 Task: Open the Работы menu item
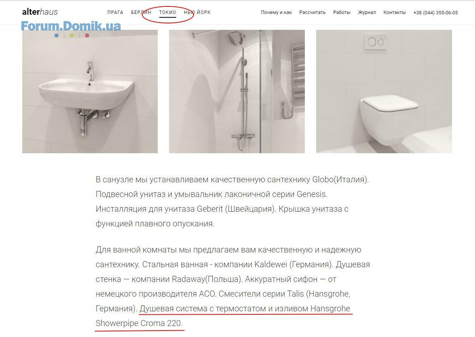point(342,12)
